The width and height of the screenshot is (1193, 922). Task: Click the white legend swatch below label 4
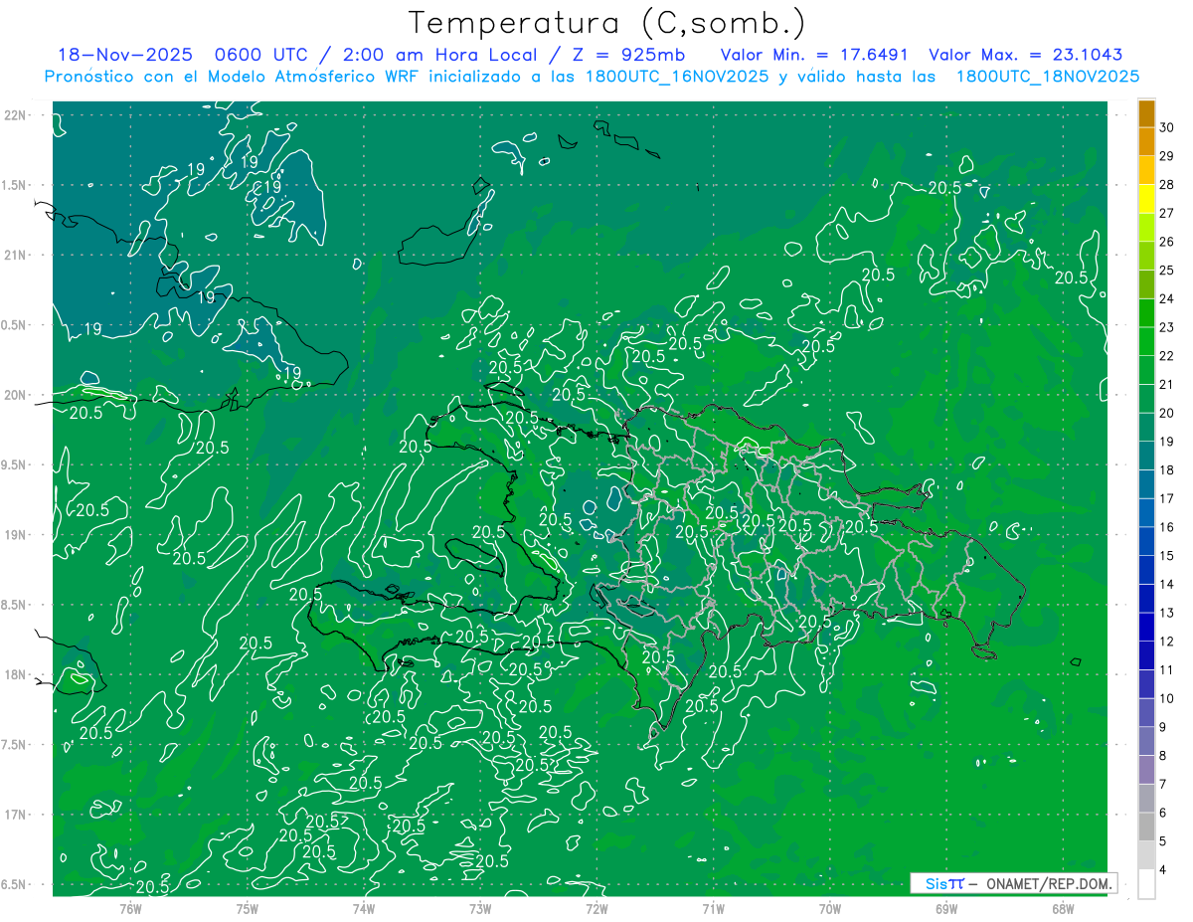click(x=1146, y=884)
